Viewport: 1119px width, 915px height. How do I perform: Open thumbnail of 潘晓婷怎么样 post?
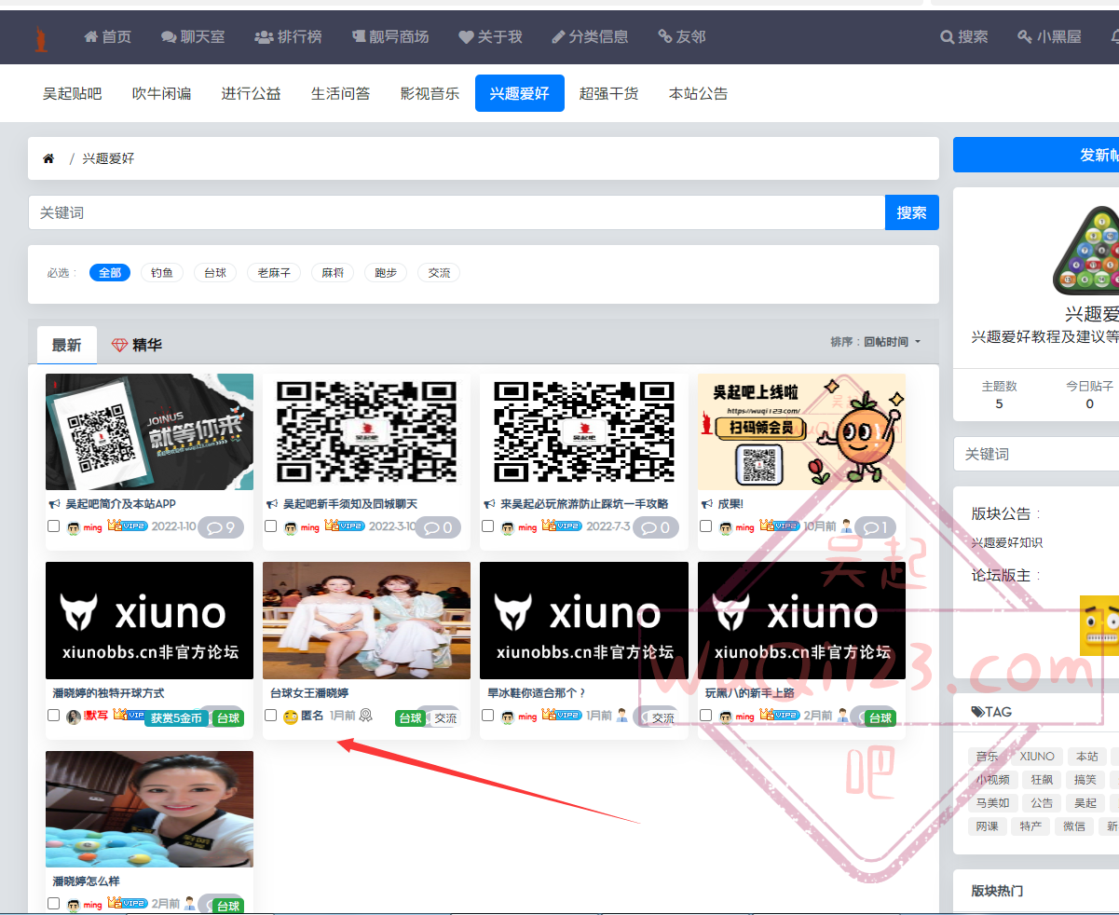tap(149, 809)
